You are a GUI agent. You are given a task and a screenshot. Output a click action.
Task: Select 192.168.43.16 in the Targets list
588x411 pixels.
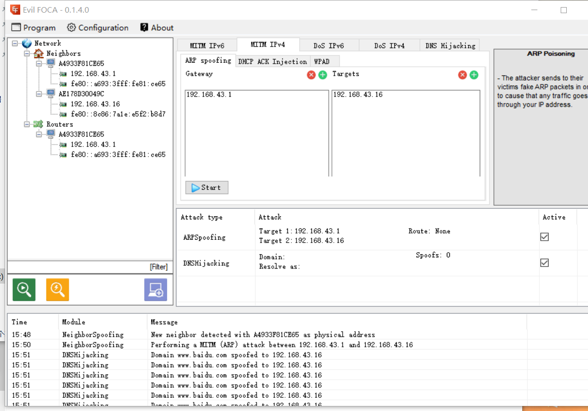358,95
